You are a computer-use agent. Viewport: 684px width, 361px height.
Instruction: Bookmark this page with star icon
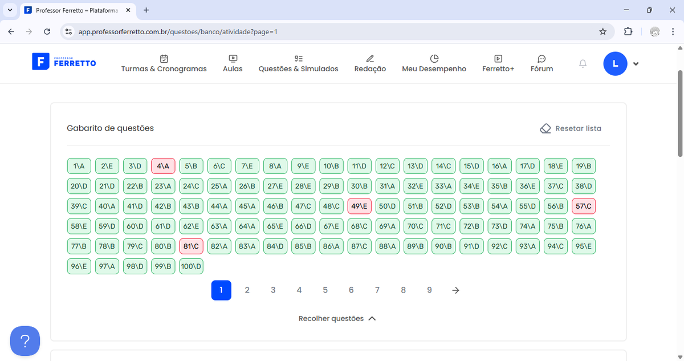pyautogui.click(x=603, y=31)
